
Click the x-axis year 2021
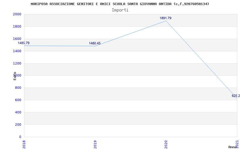[237, 144]
